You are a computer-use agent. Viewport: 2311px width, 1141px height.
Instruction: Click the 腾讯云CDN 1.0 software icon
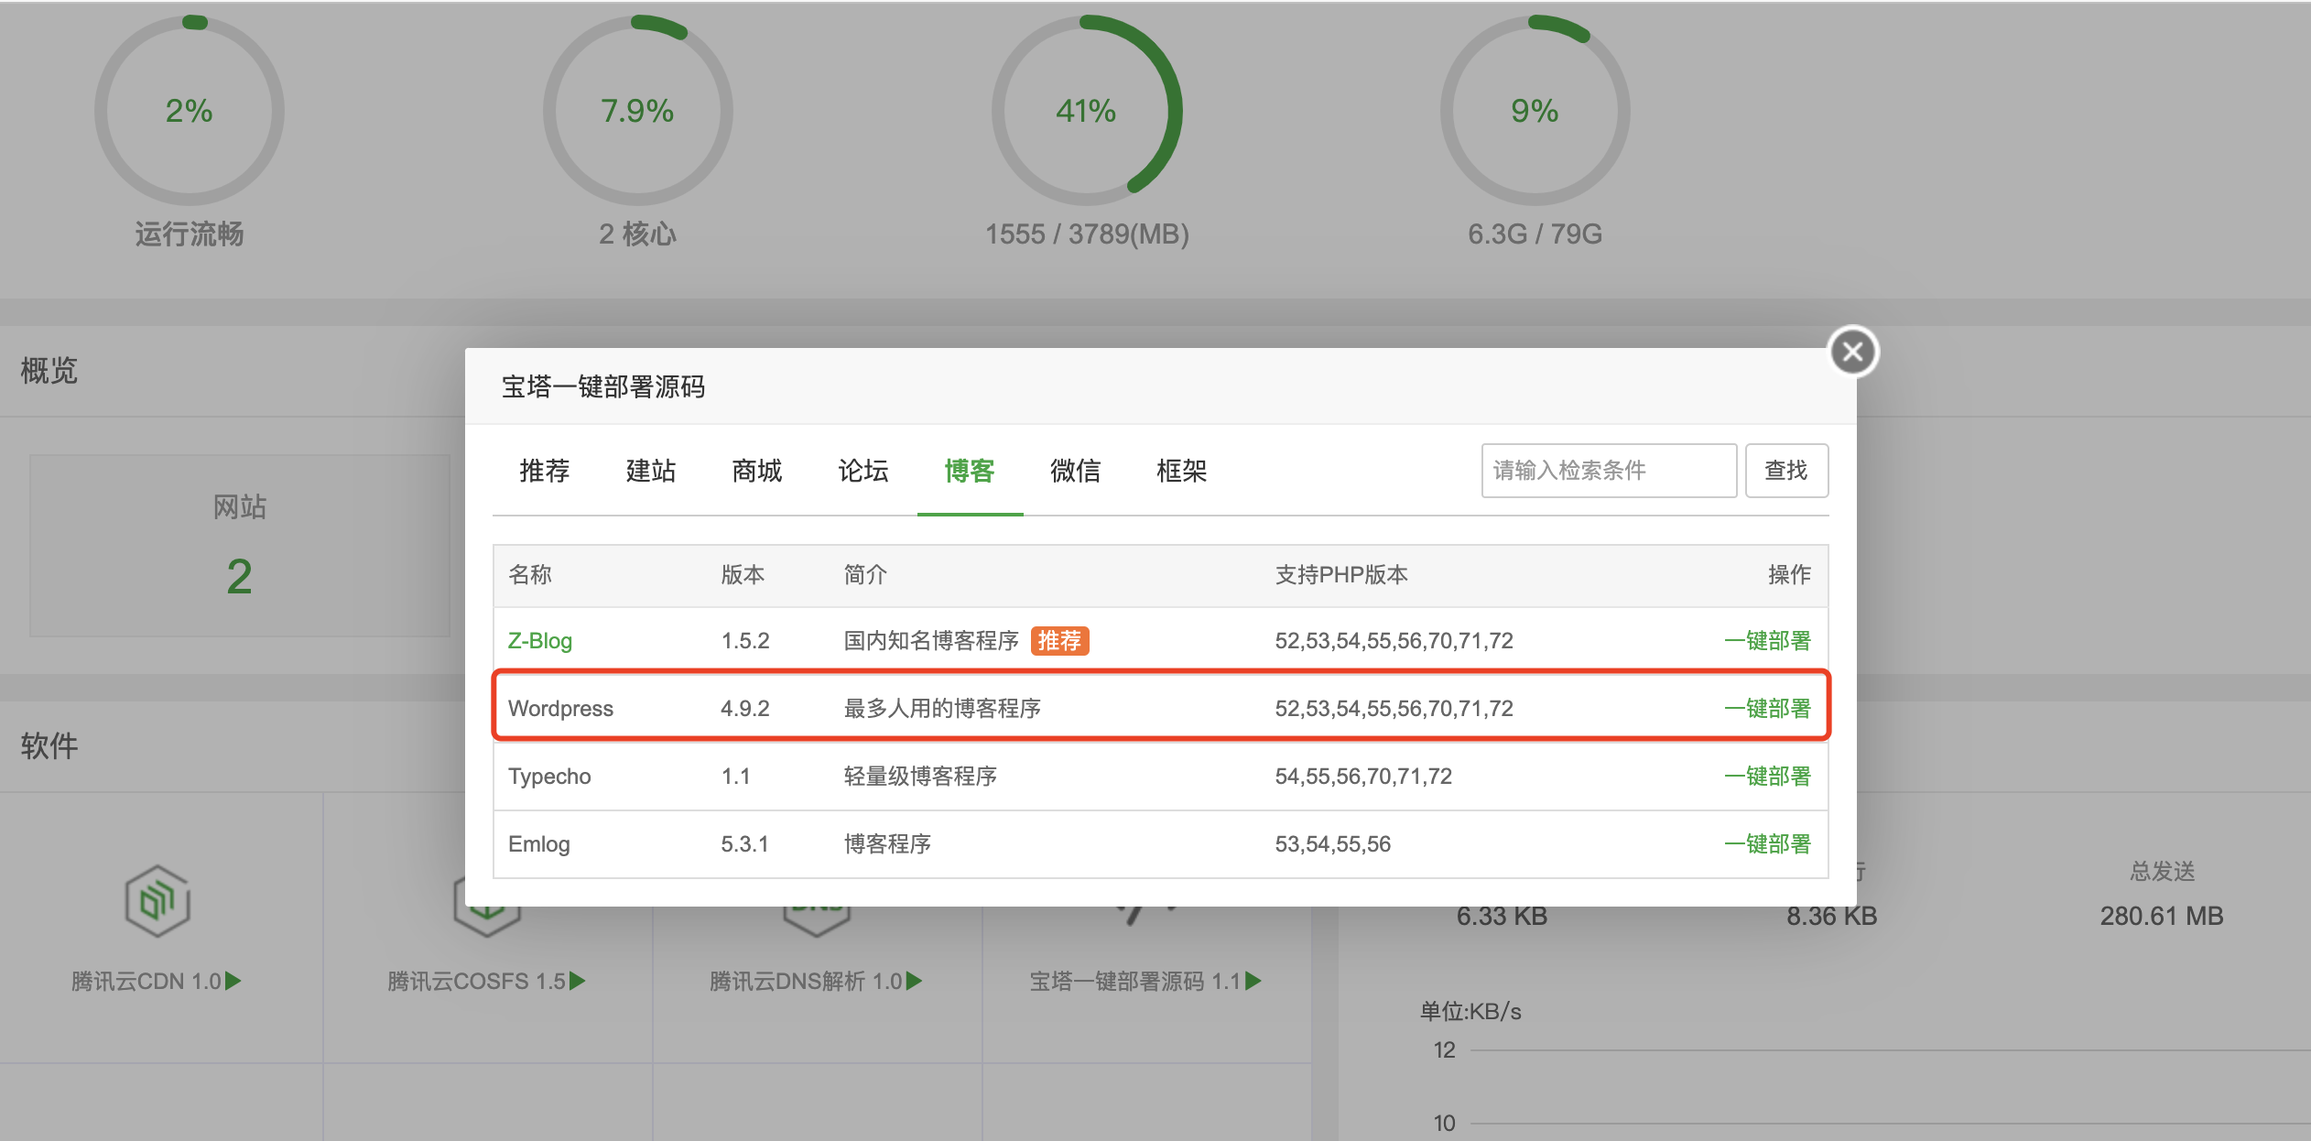coord(157,900)
